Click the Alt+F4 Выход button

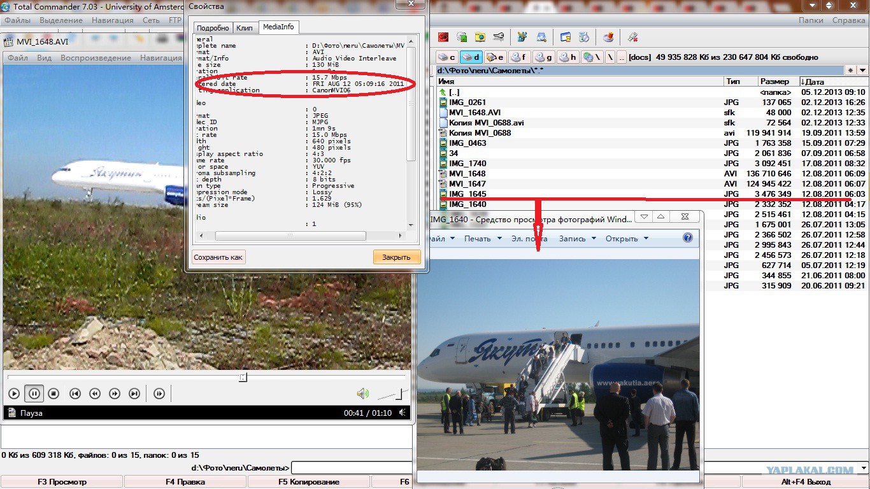(x=806, y=482)
